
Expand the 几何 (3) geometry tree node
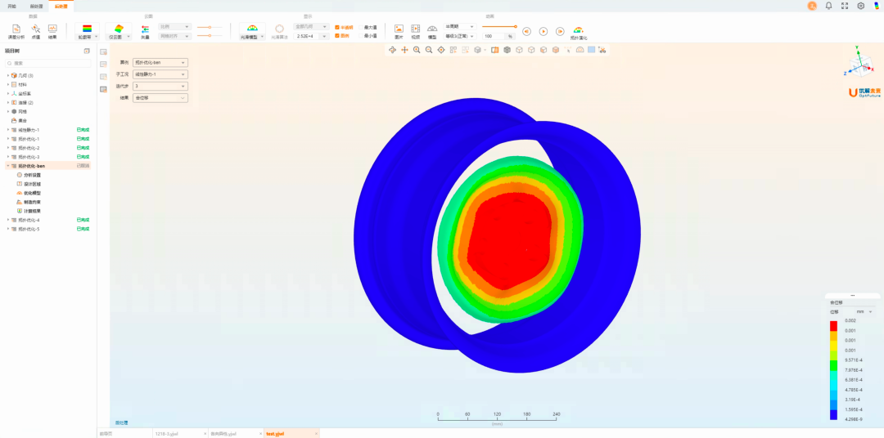7,75
